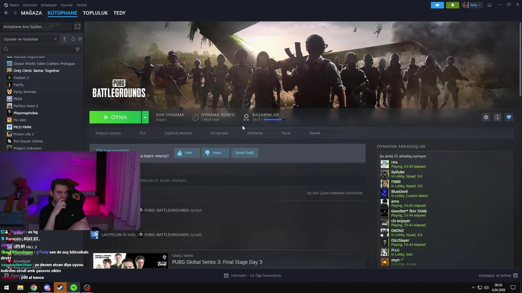Image resolution: width=522 pixels, height=293 pixels.
Task: Open the blue announcements megaphone button
Action: [x=437, y=5]
